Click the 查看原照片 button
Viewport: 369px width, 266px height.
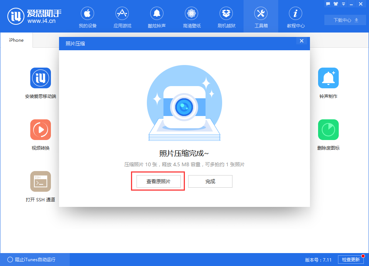[x=158, y=181]
